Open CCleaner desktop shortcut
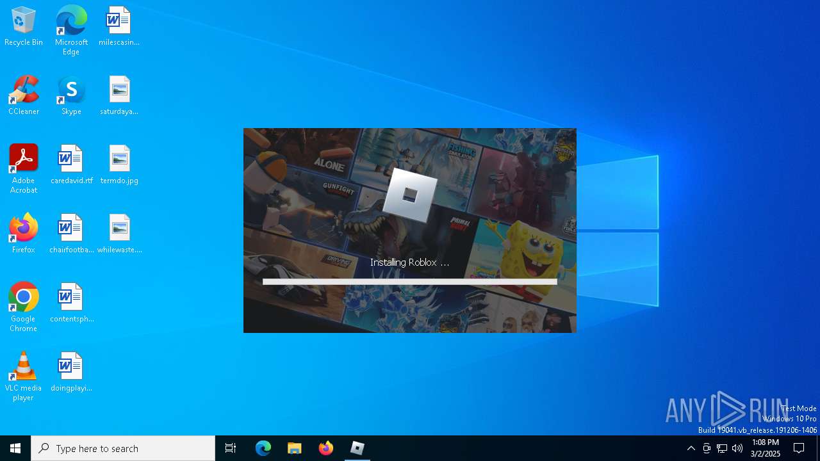Viewport: 820px width, 461px height. point(24,95)
